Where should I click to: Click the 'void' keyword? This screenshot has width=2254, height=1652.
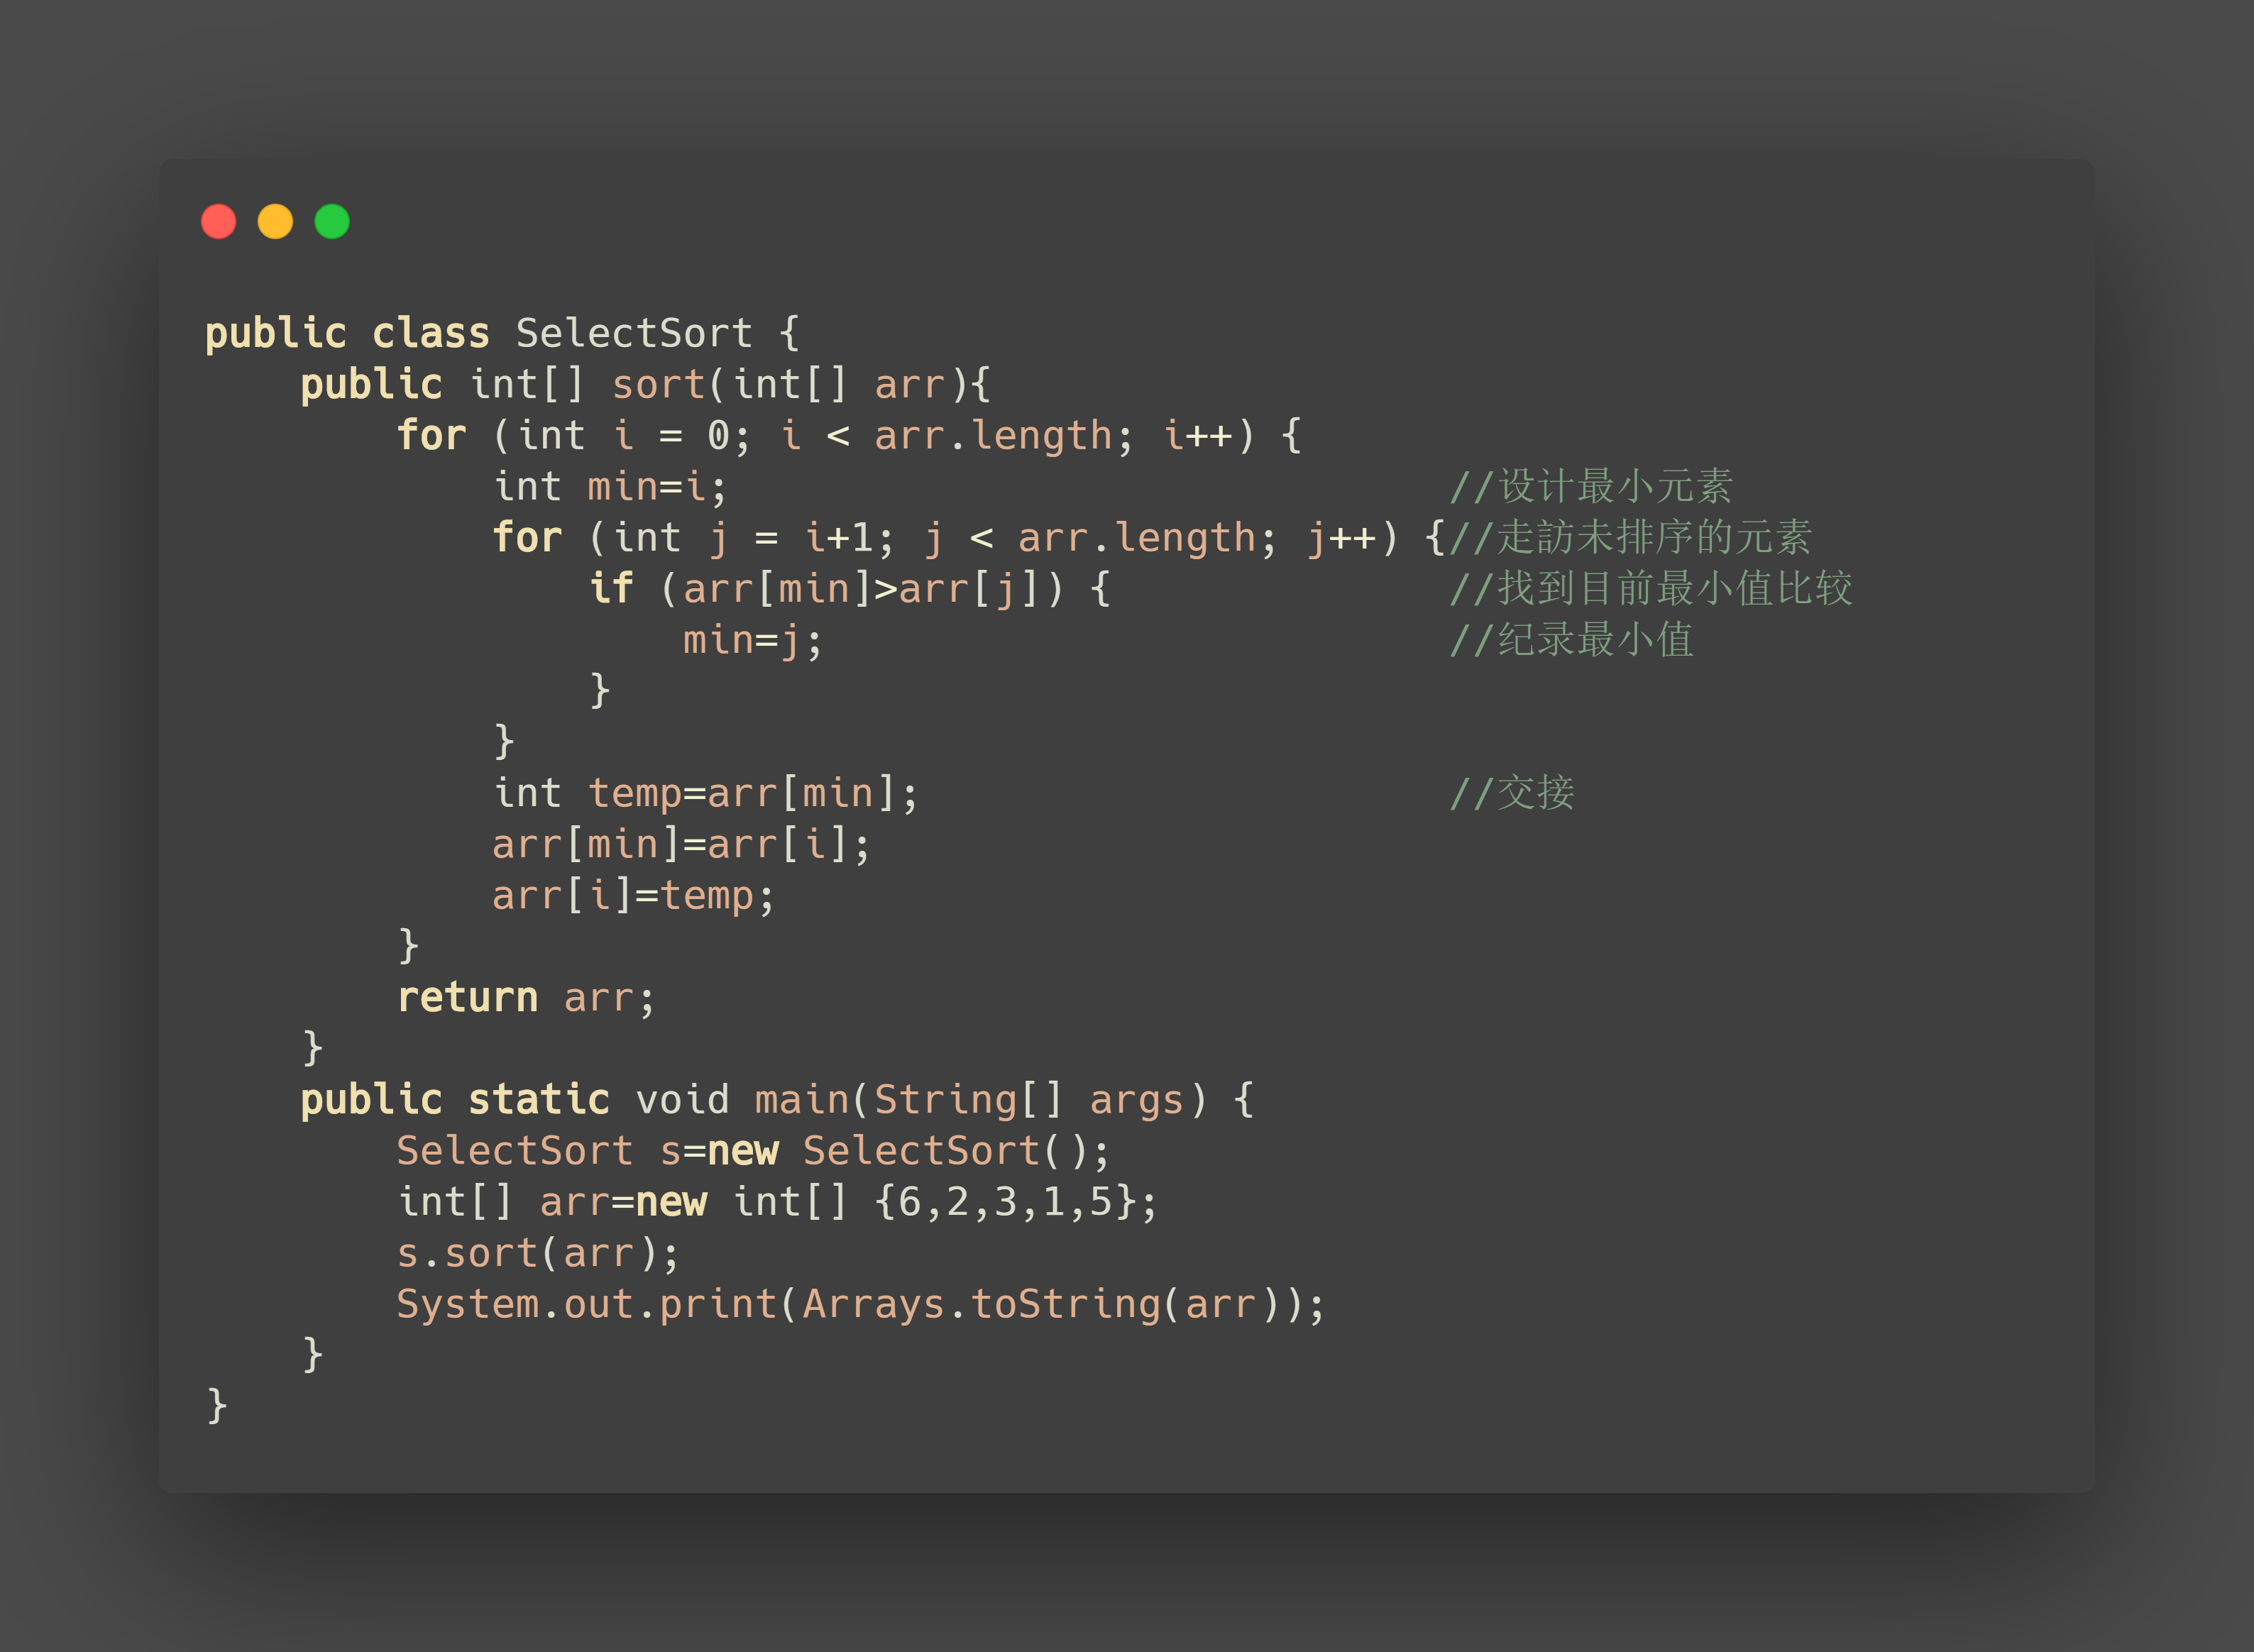[682, 1100]
